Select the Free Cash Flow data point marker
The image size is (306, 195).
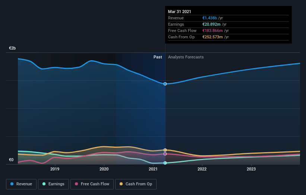pyautogui.click(x=165, y=154)
